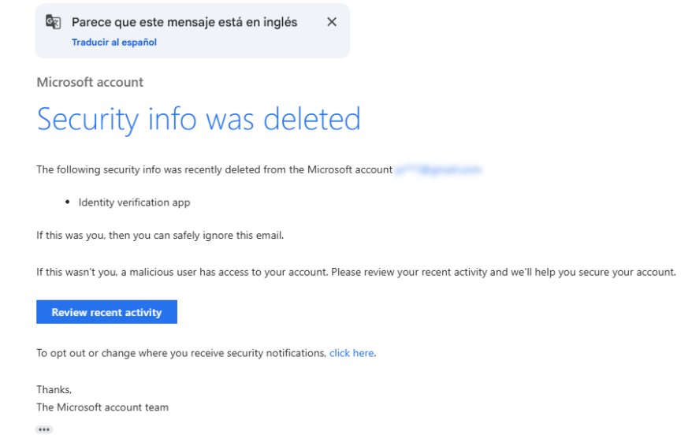Dismiss the translation suggestion banner

(x=332, y=21)
